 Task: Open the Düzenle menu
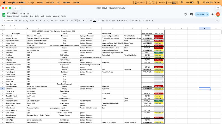click(x=16, y=16)
